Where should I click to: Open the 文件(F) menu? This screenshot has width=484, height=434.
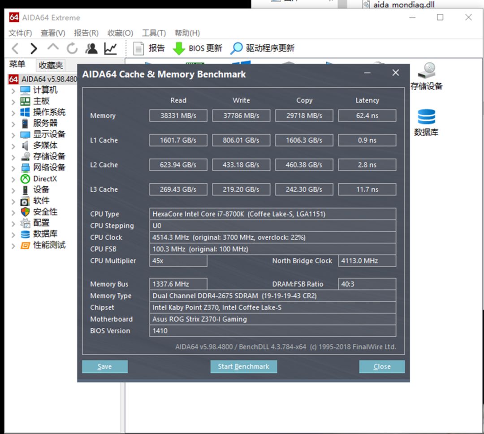pyautogui.click(x=20, y=33)
